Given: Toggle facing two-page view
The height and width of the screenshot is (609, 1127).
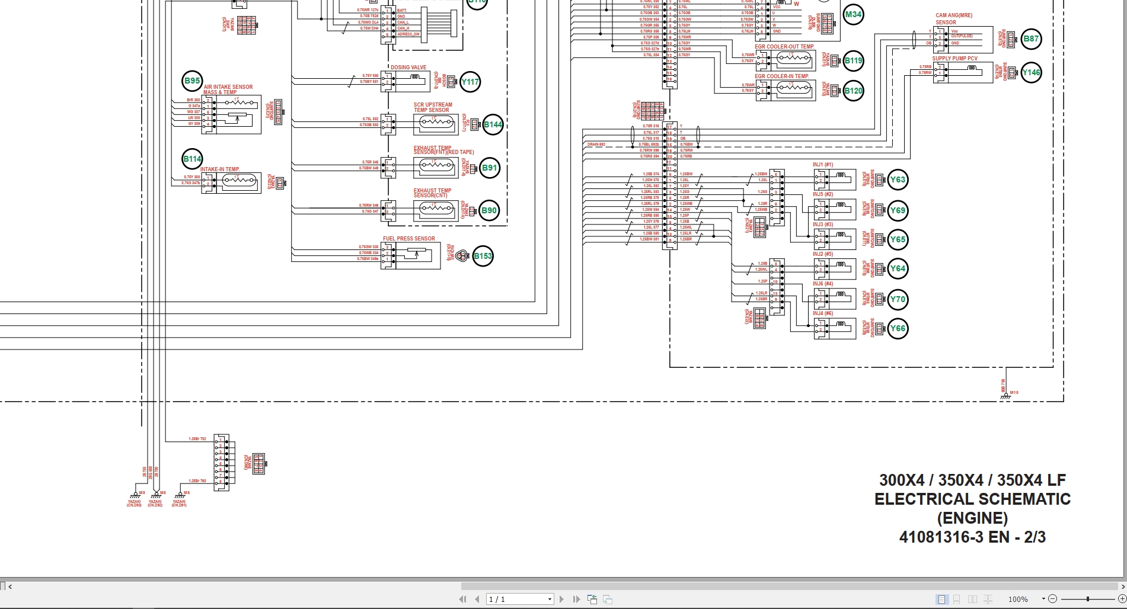Looking at the screenshot, I should click(x=972, y=600).
